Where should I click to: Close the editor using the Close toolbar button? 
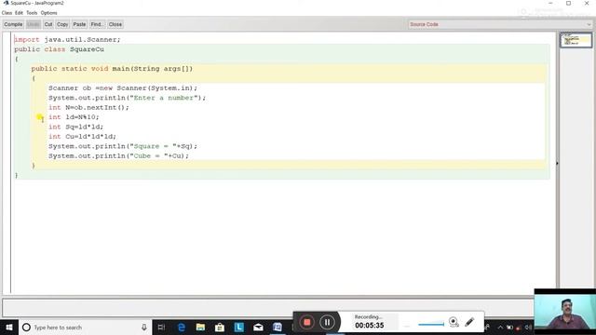tap(115, 24)
